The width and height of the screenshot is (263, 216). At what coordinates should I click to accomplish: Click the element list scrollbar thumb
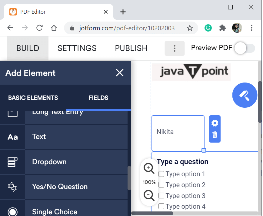tap(129, 178)
